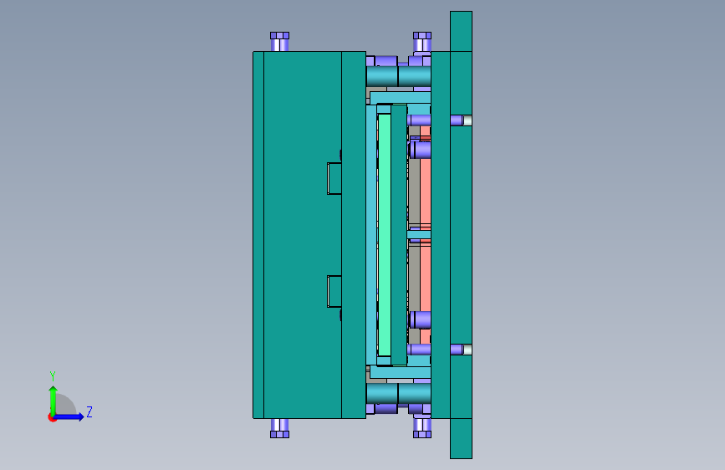Select the tall clamping plate on the far right
The image size is (725, 470).
click(461, 235)
